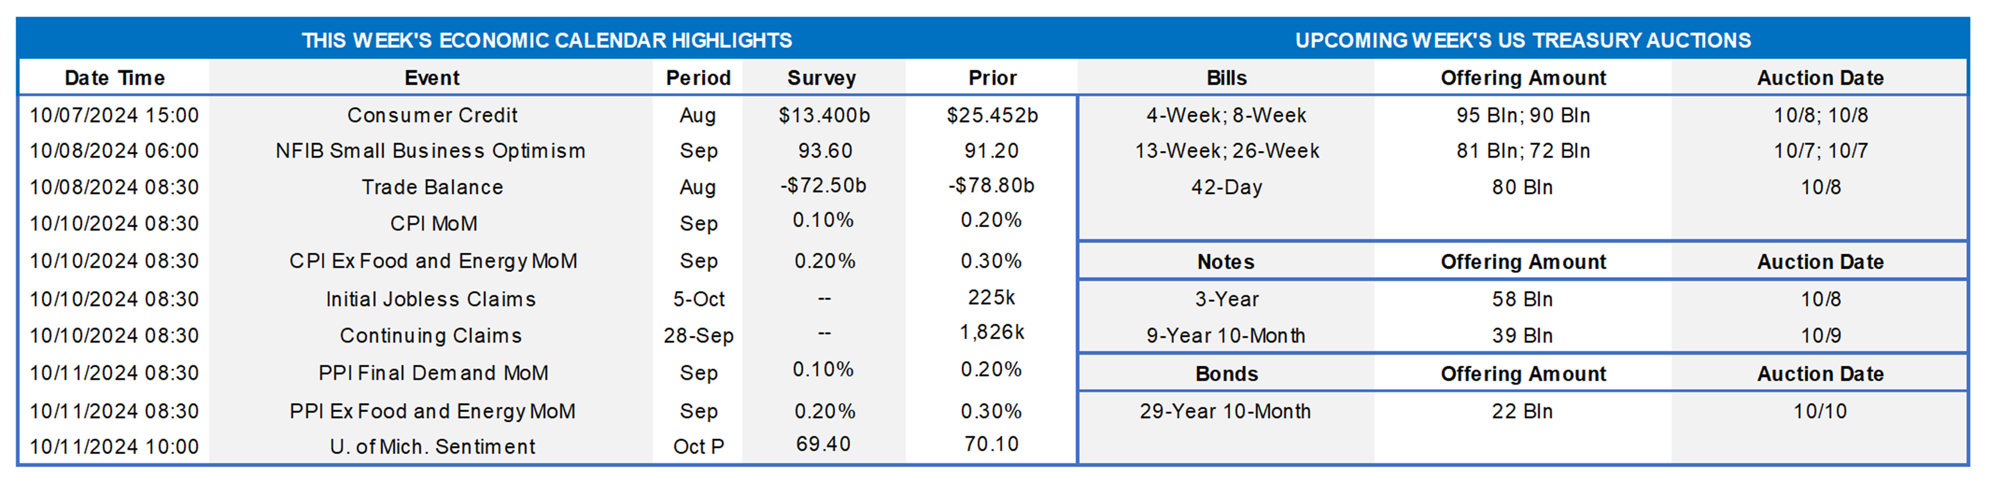Click the Prior column header
This screenshot has height=485, width=1989.
[x=992, y=78]
